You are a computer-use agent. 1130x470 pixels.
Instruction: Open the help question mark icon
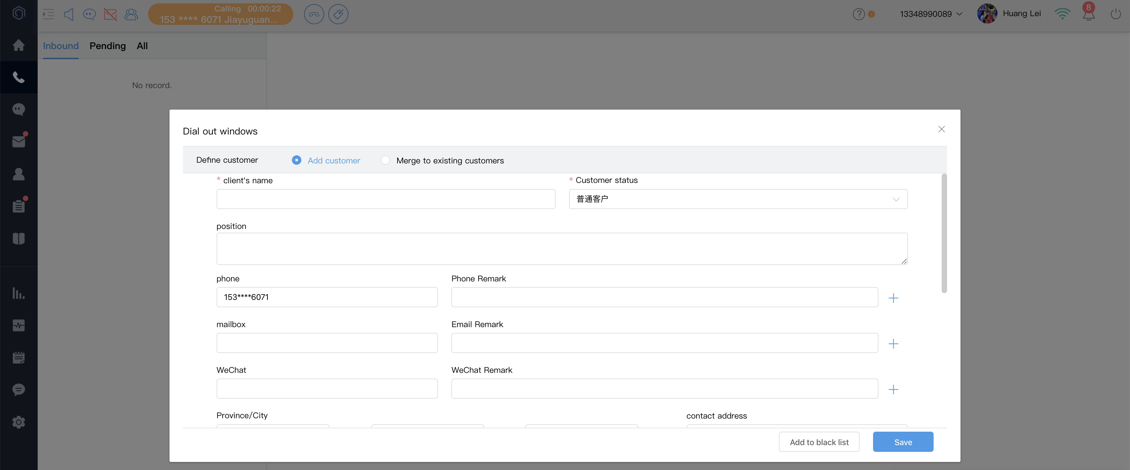pos(859,14)
